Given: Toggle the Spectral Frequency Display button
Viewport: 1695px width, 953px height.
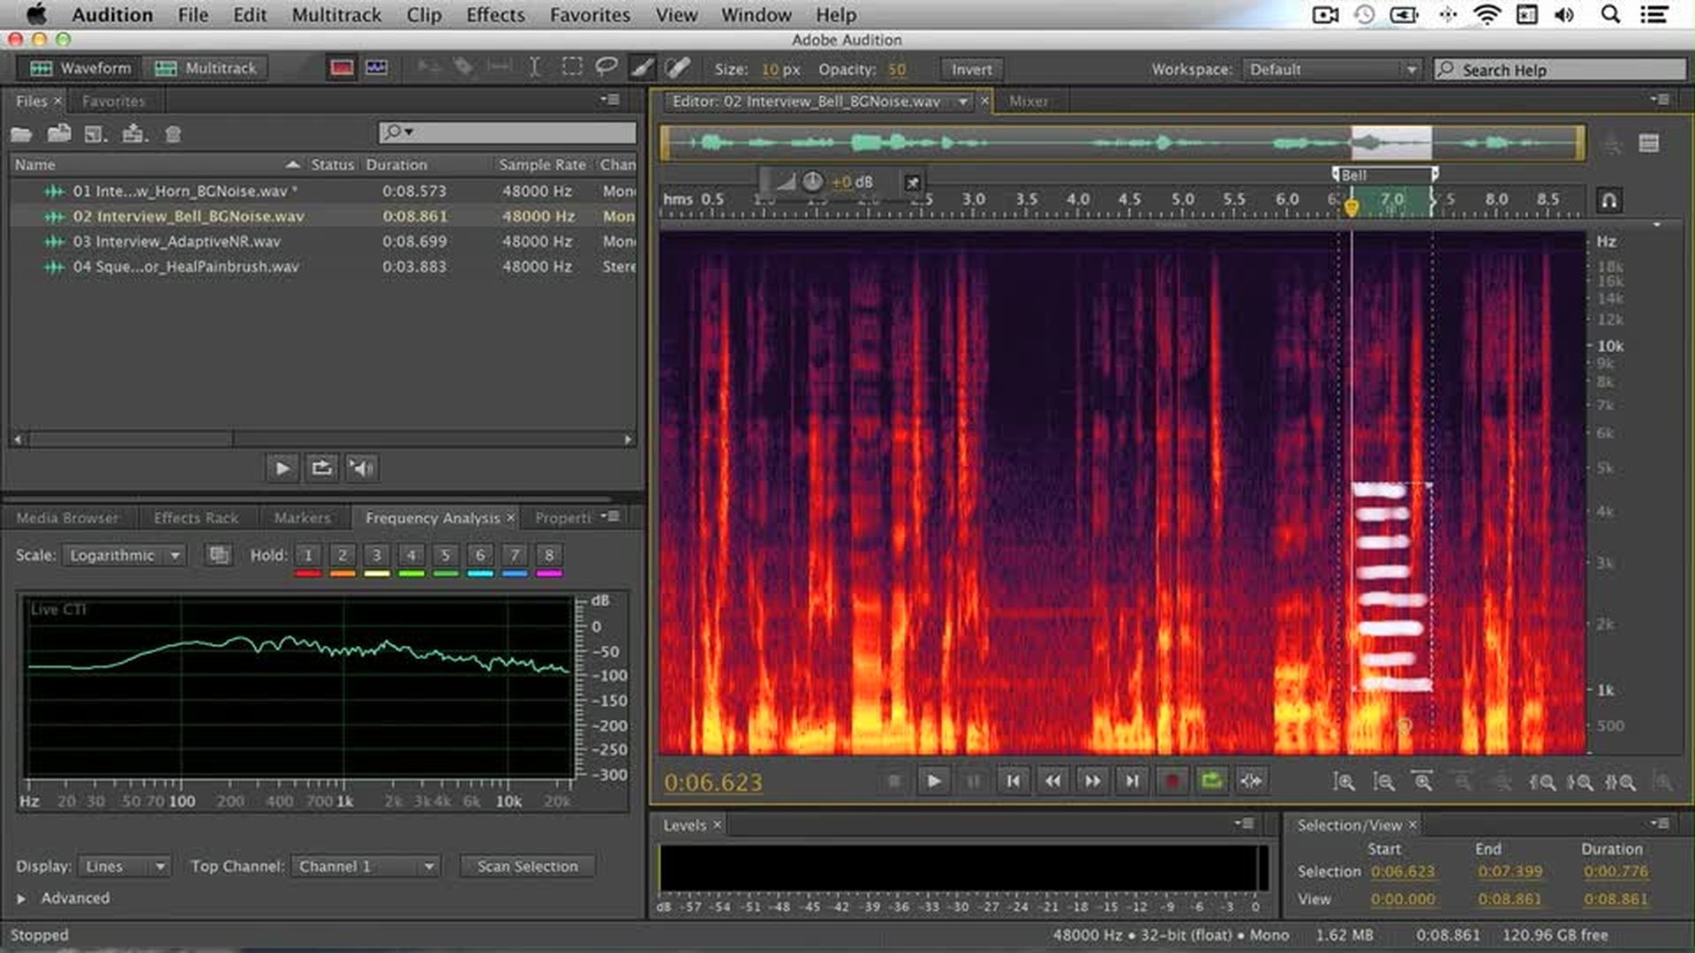Looking at the screenshot, I should tap(342, 68).
